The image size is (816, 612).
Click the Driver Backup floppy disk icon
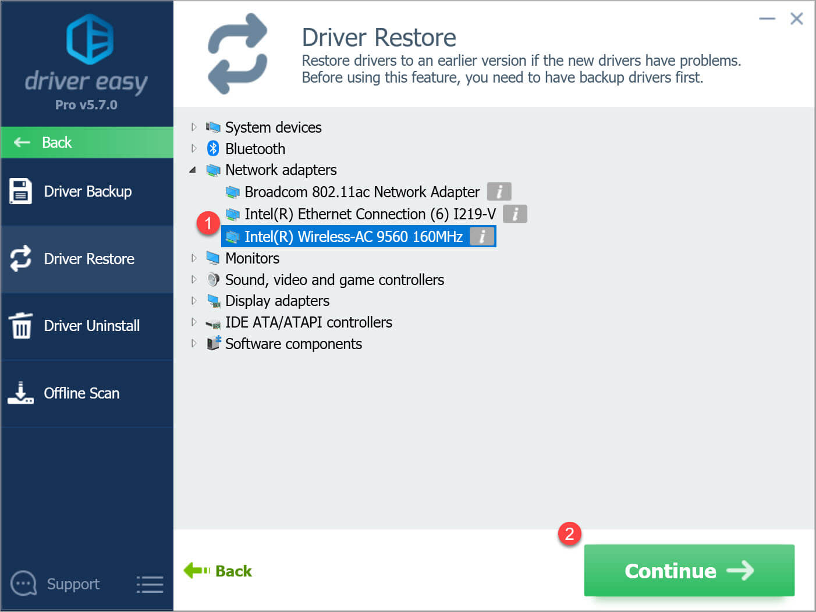[x=20, y=191]
